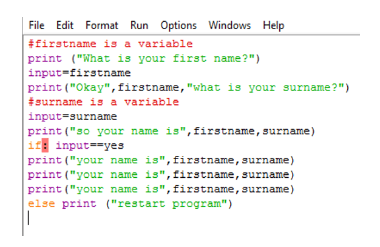
Task: Open the File menu
Action: pos(36,25)
